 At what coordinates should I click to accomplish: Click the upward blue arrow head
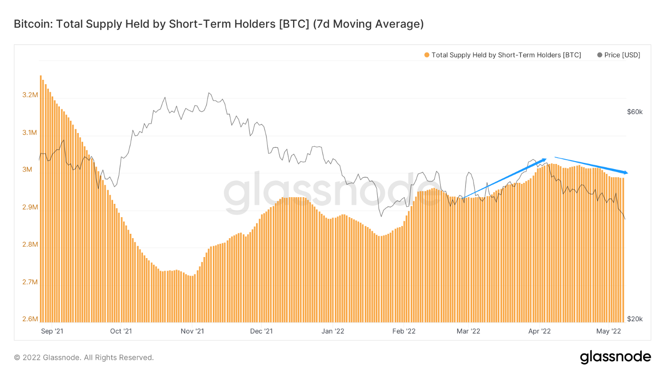pos(543,160)
